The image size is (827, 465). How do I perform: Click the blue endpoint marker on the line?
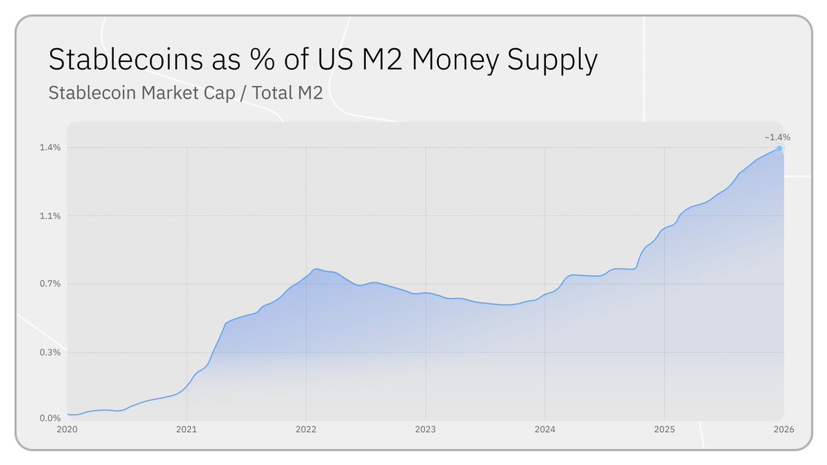[x=779, y=148]
